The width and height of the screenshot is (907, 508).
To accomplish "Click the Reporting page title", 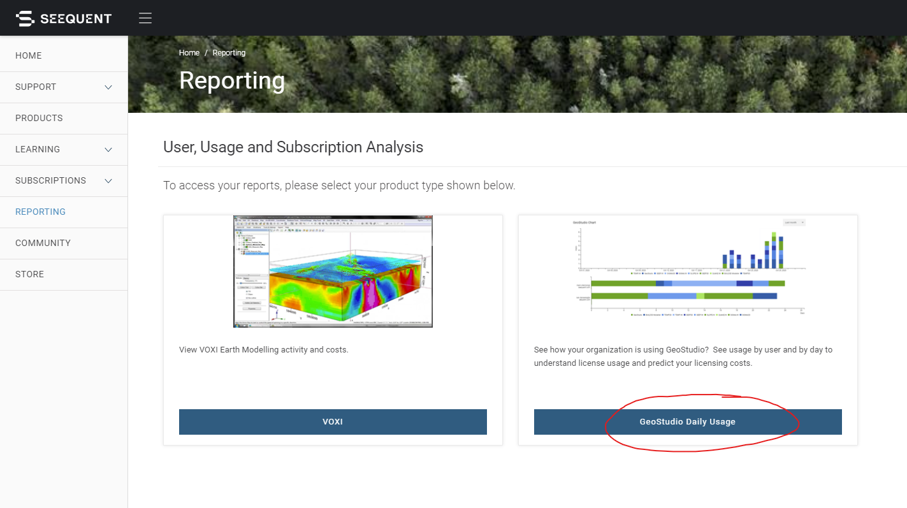I will click(x=232, y=81).
